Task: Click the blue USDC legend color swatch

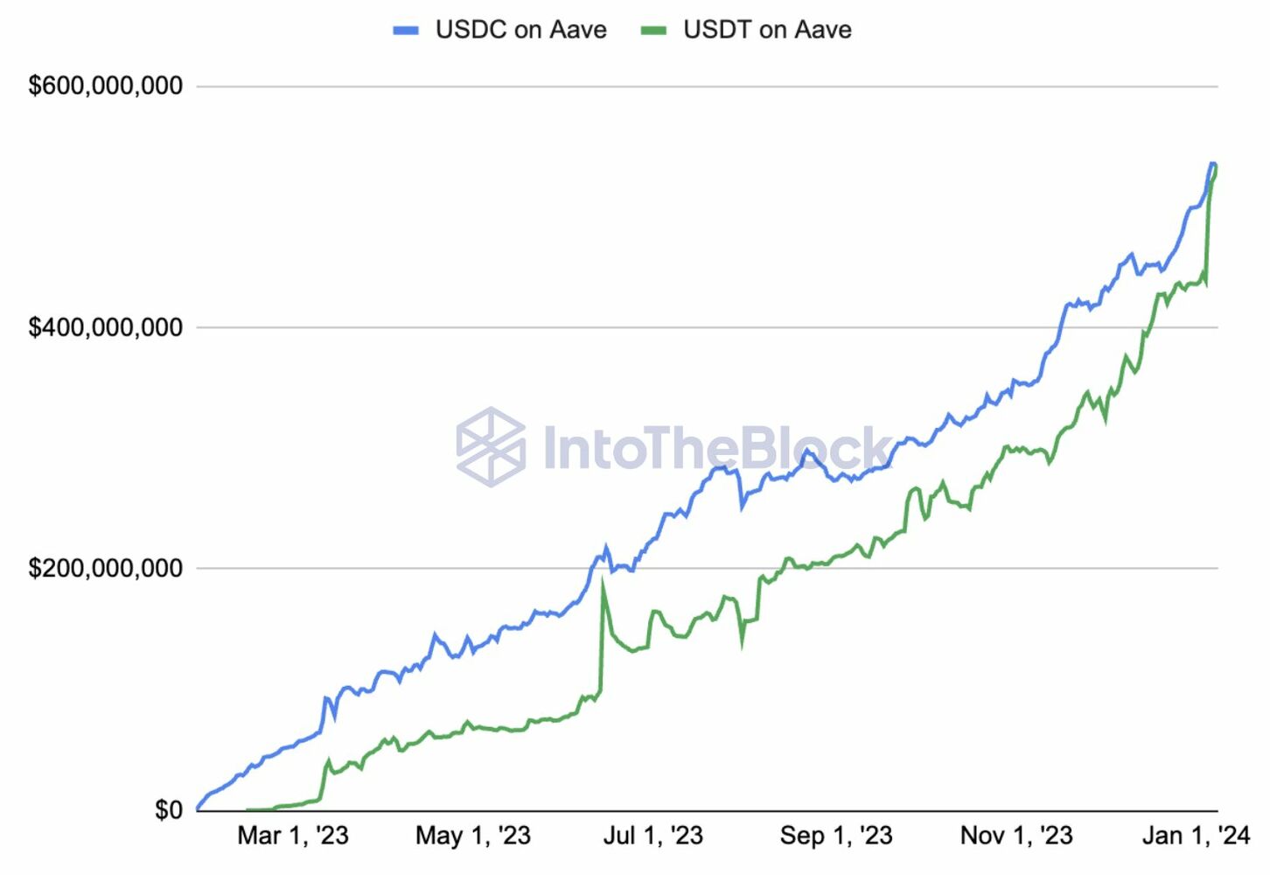Action: click(x=406, y=31)
